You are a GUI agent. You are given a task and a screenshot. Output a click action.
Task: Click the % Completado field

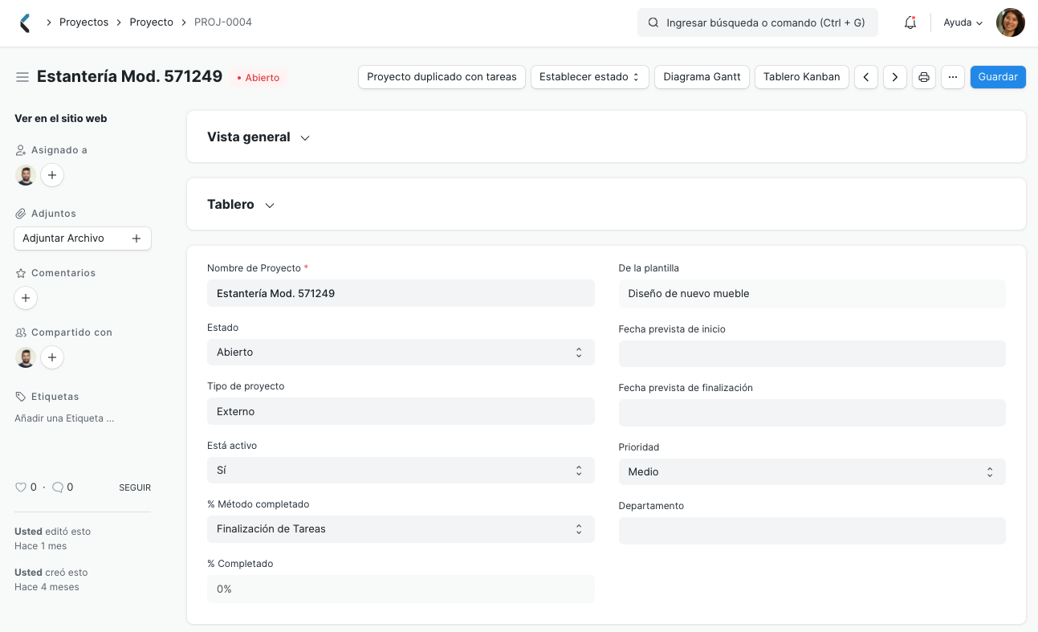[x=401, y=589]
